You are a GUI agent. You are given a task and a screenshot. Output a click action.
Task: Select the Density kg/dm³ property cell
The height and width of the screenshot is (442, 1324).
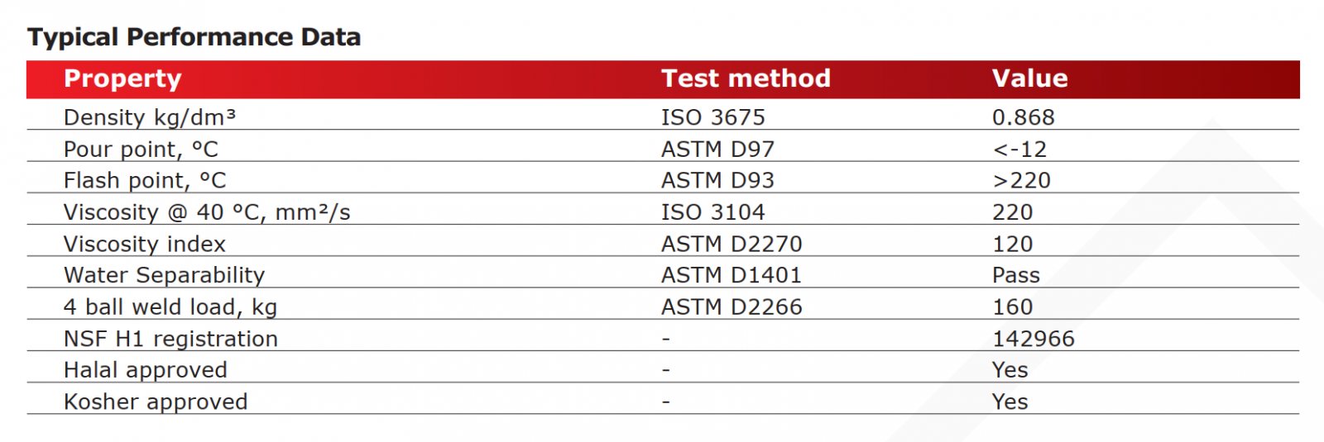coord(150,117)
